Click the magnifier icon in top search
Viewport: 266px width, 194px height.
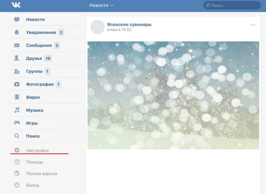(208, 5)
